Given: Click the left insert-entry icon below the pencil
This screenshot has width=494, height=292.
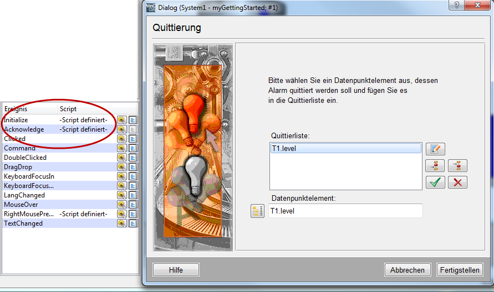Looking at the screenshot, I should point(435,166).
